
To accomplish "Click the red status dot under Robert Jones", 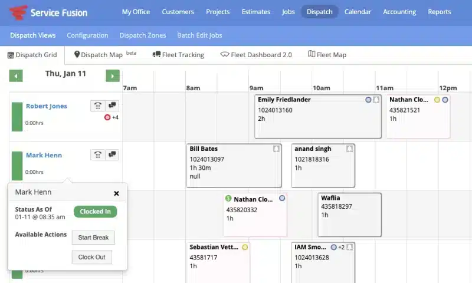I will (x=107, y=117).
